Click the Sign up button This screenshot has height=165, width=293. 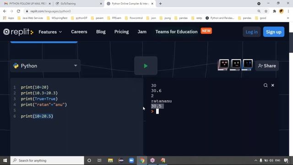pos(274,32)
